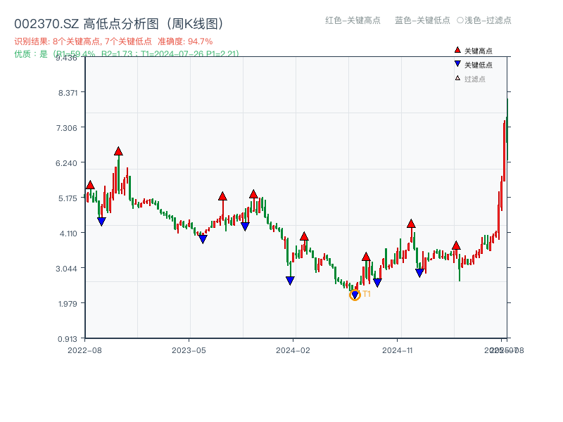563x422 pixels.
Task: Click the 2022-08 date label on the x-axis
Action: pyautogui.click(x=84, y=350)
